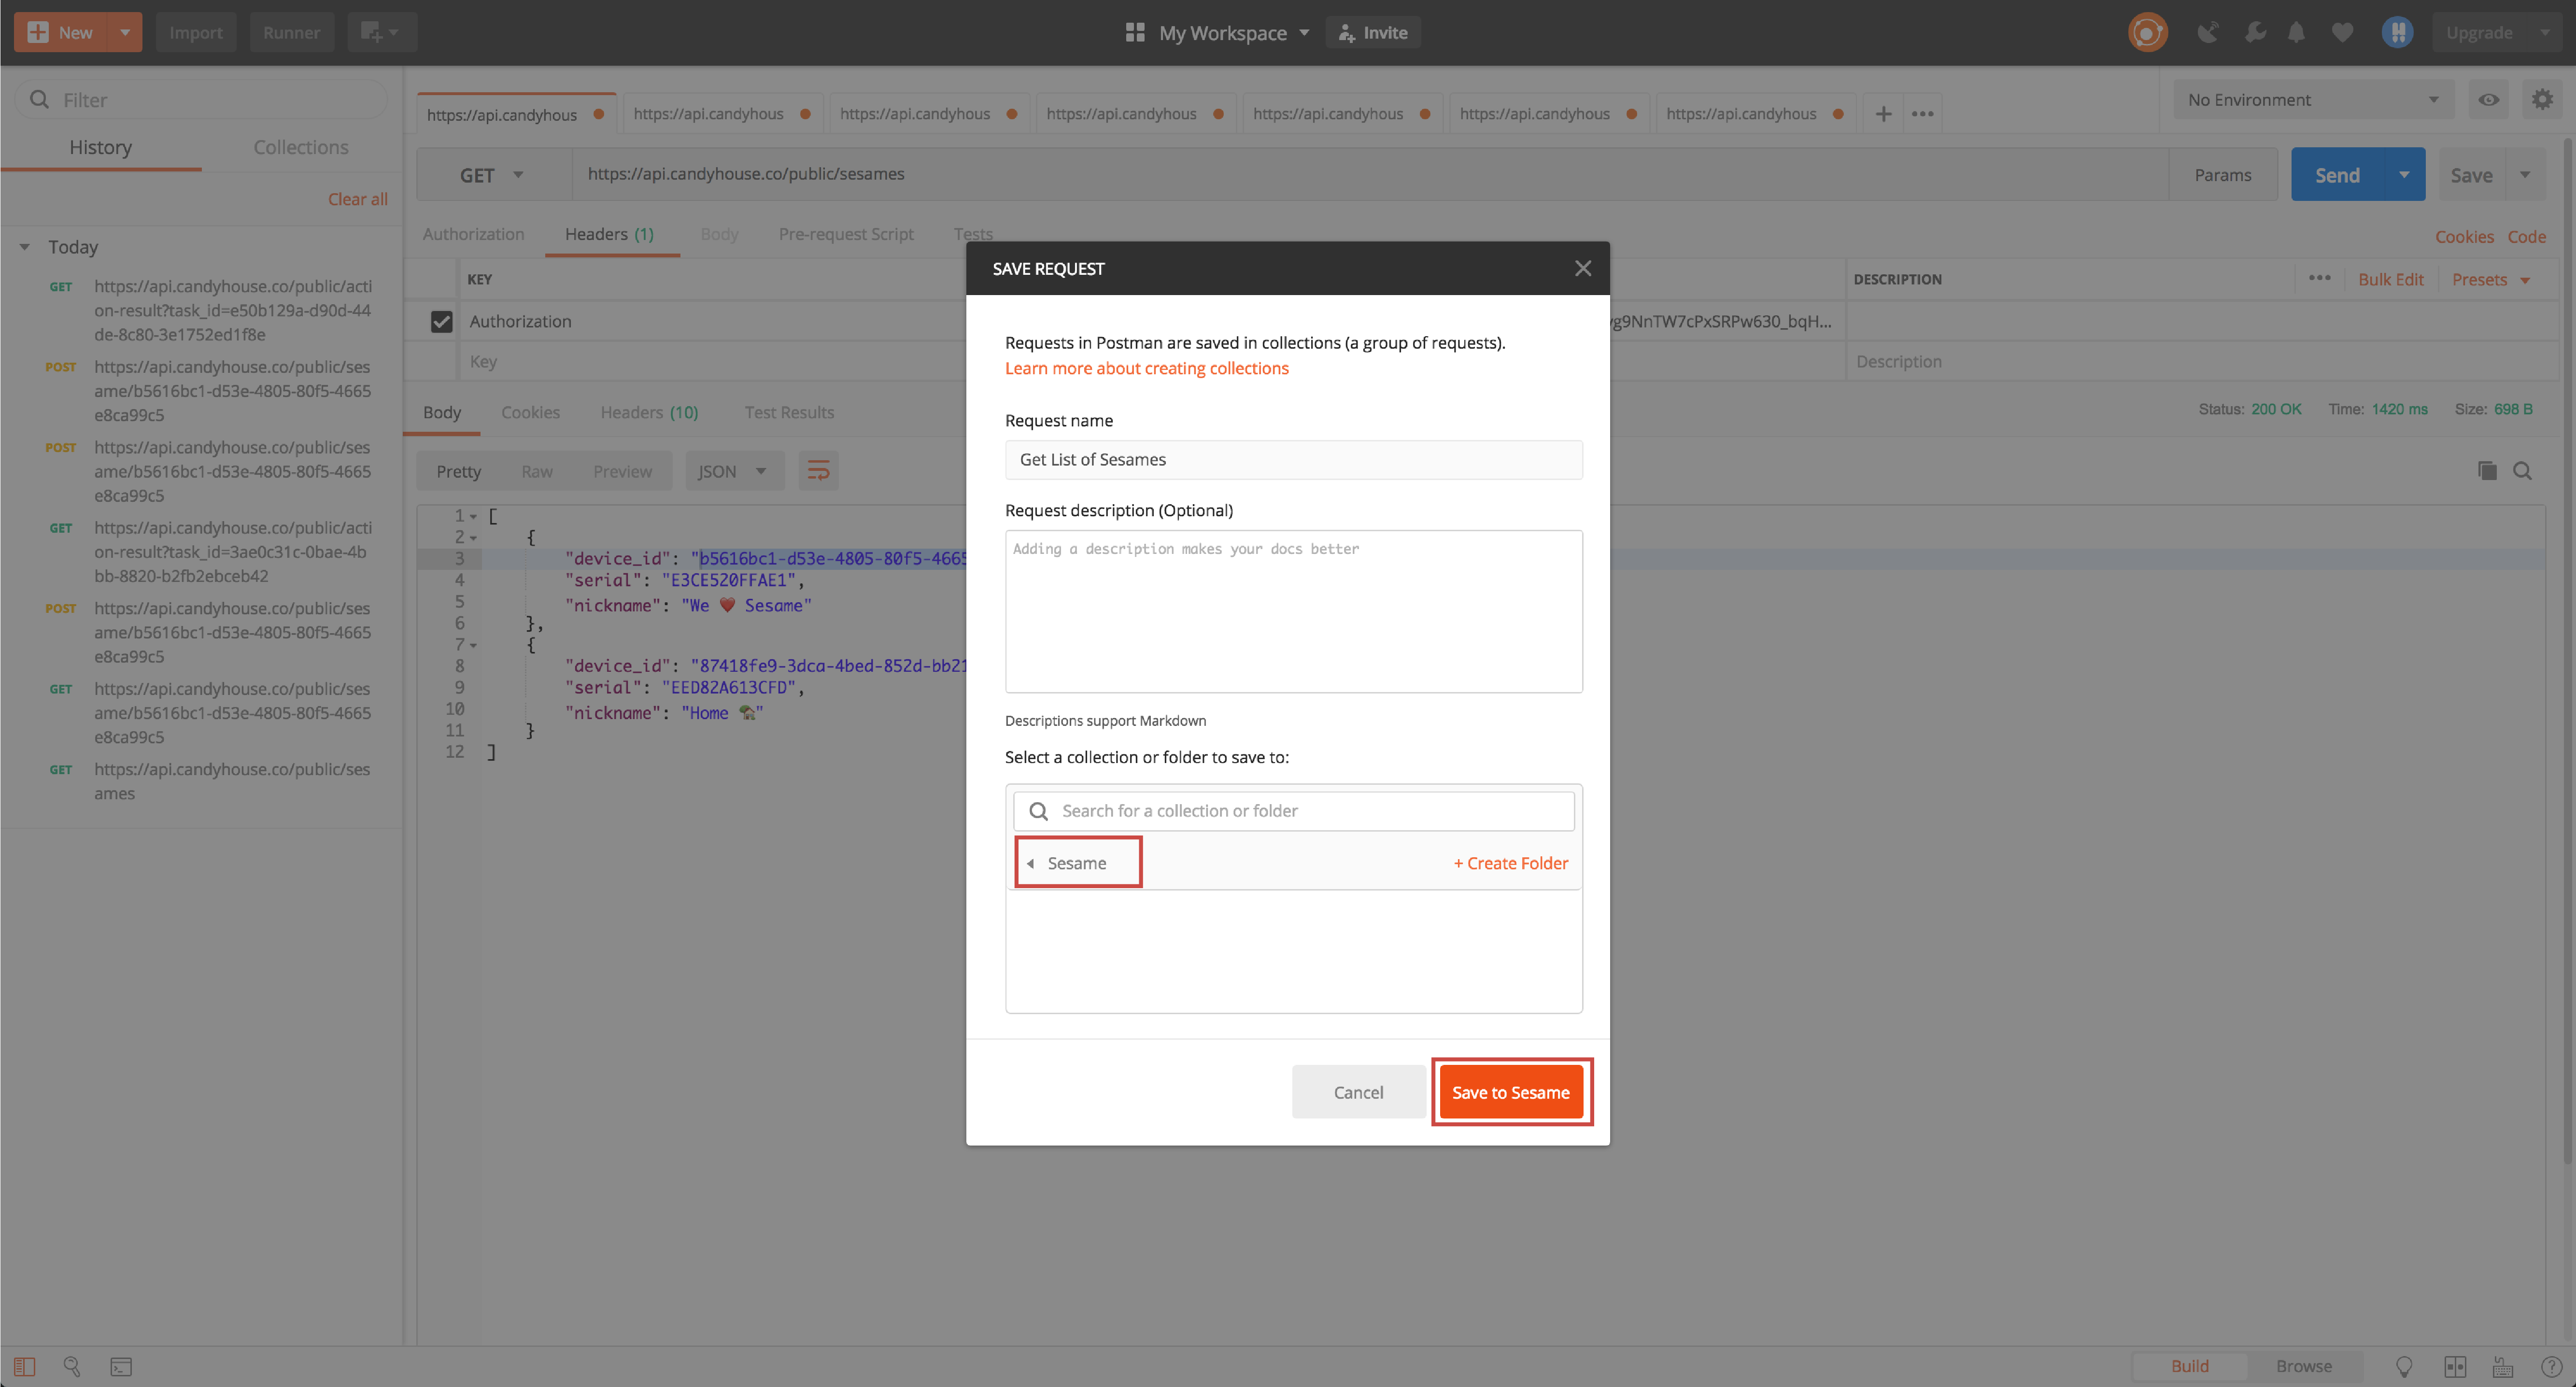Open Learn more about creating collections link

coord(1146,368)
